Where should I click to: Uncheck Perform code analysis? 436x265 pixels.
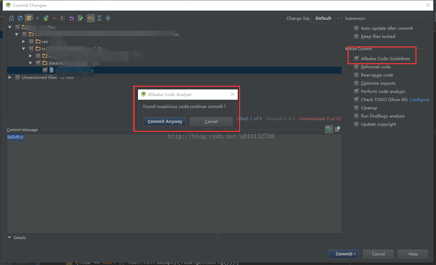coord(357,91)
